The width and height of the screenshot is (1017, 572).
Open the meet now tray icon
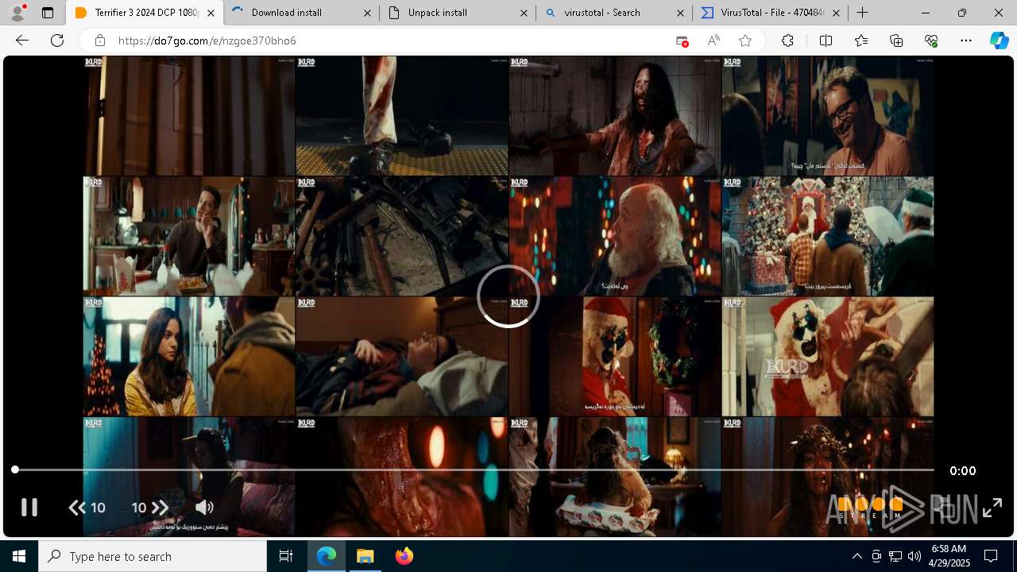click(876, 556)
